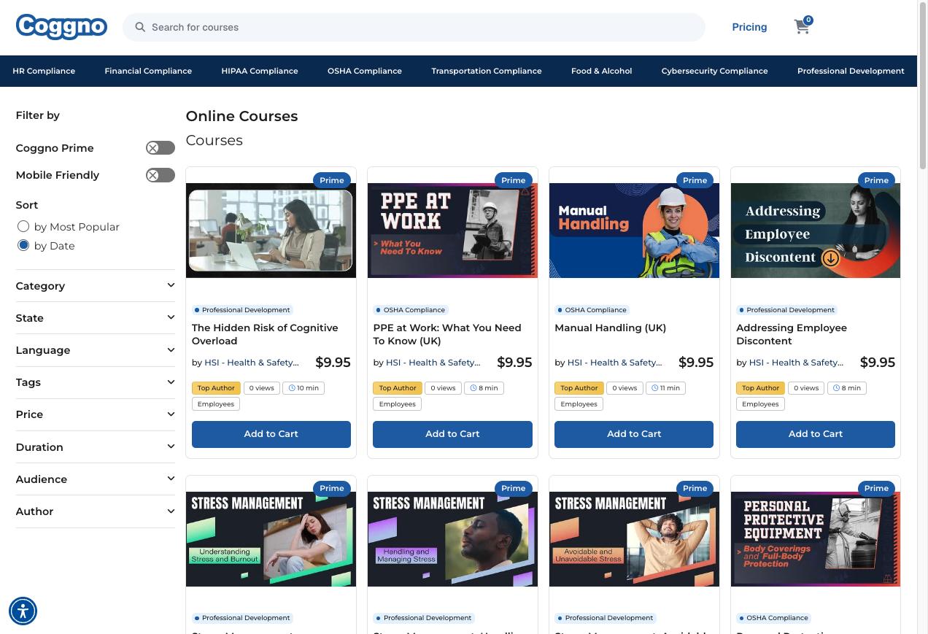Open HR Compliance menu

pos(44,71)
